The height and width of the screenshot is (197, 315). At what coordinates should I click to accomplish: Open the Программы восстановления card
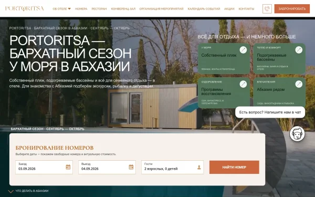coord(224,93)
